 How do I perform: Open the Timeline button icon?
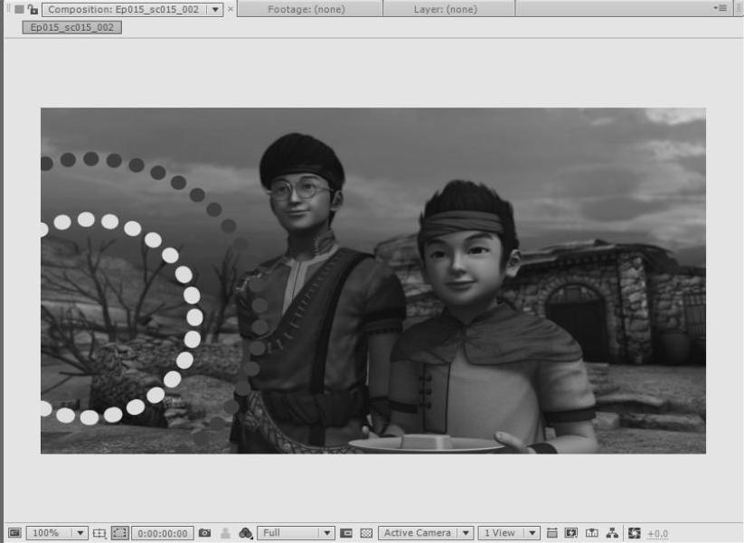(x=592, y=533)
